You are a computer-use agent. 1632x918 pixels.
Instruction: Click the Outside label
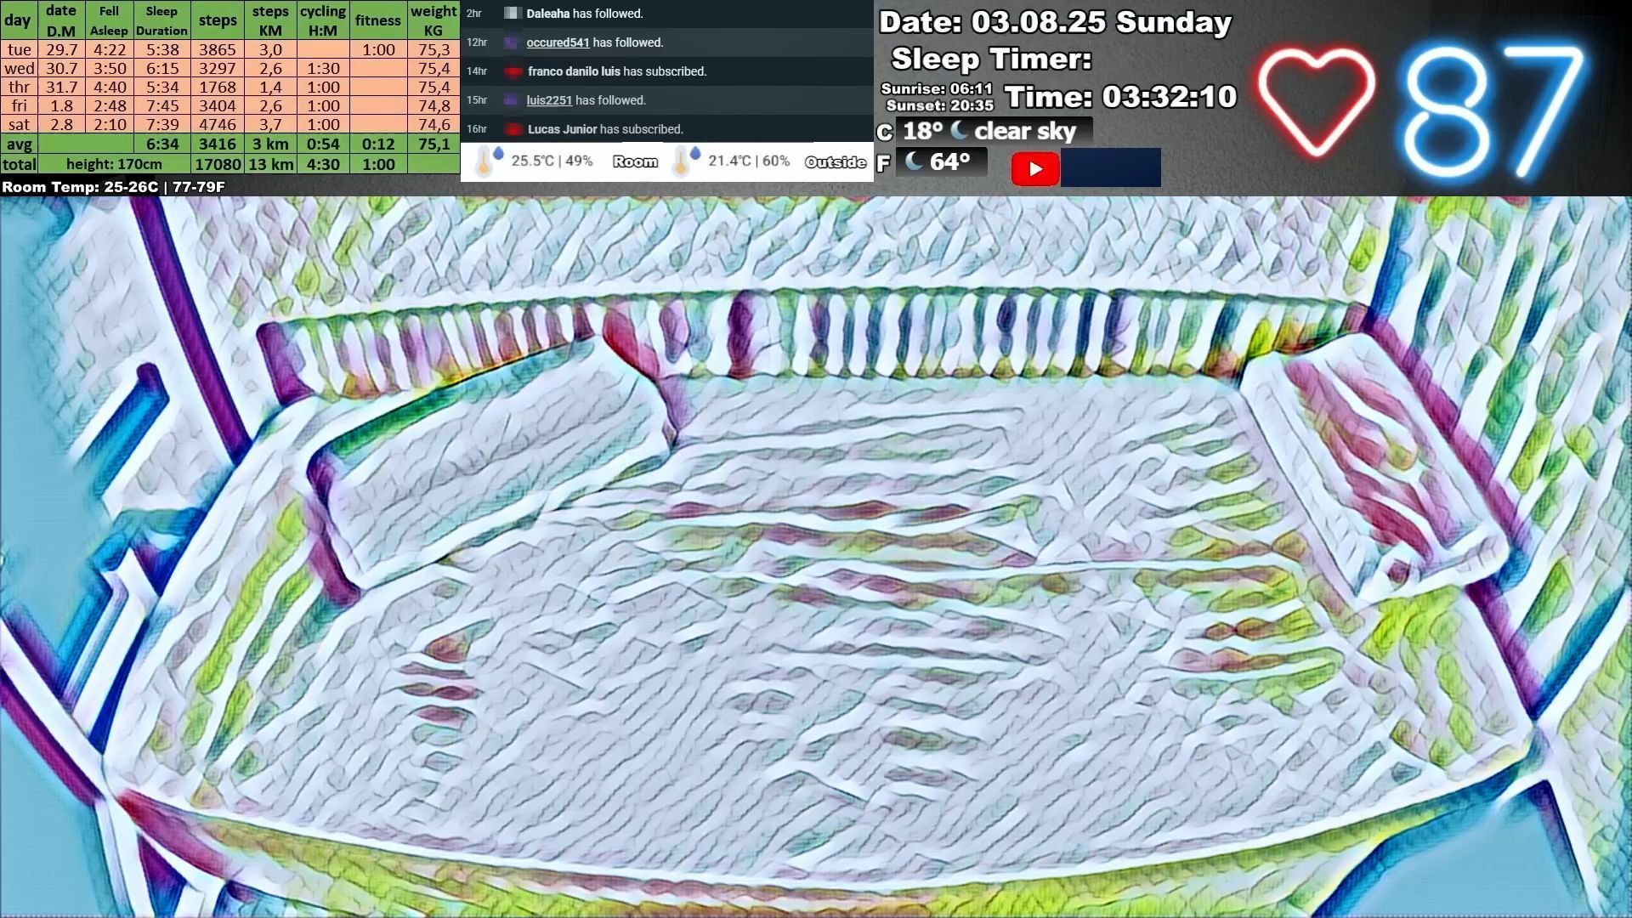836,161
